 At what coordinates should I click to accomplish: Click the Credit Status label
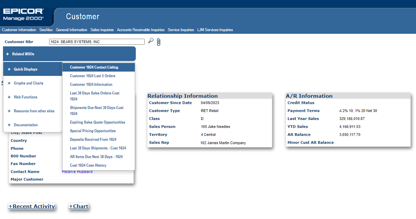[301, 103]
